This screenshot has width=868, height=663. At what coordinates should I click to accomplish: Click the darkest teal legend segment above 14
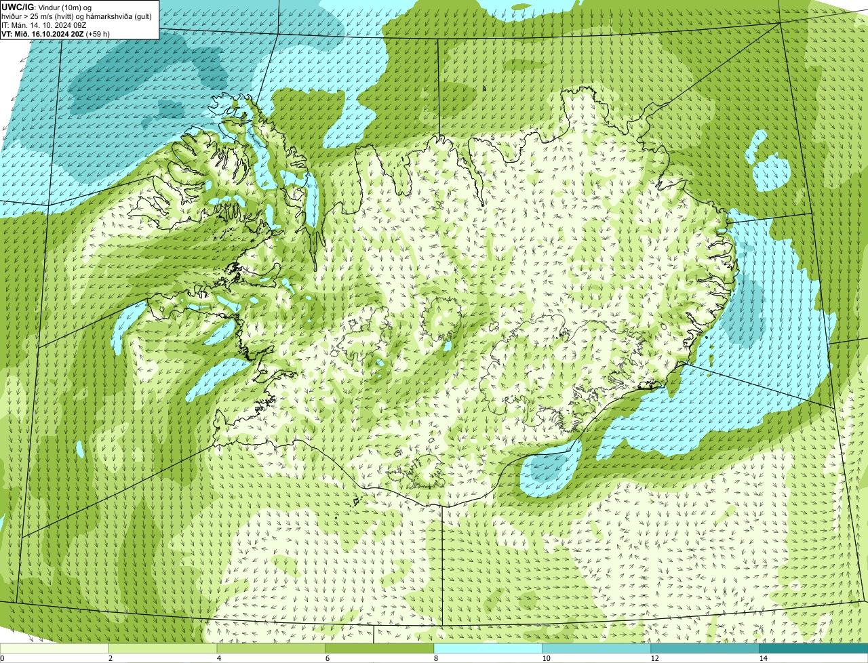pos(814,648)
